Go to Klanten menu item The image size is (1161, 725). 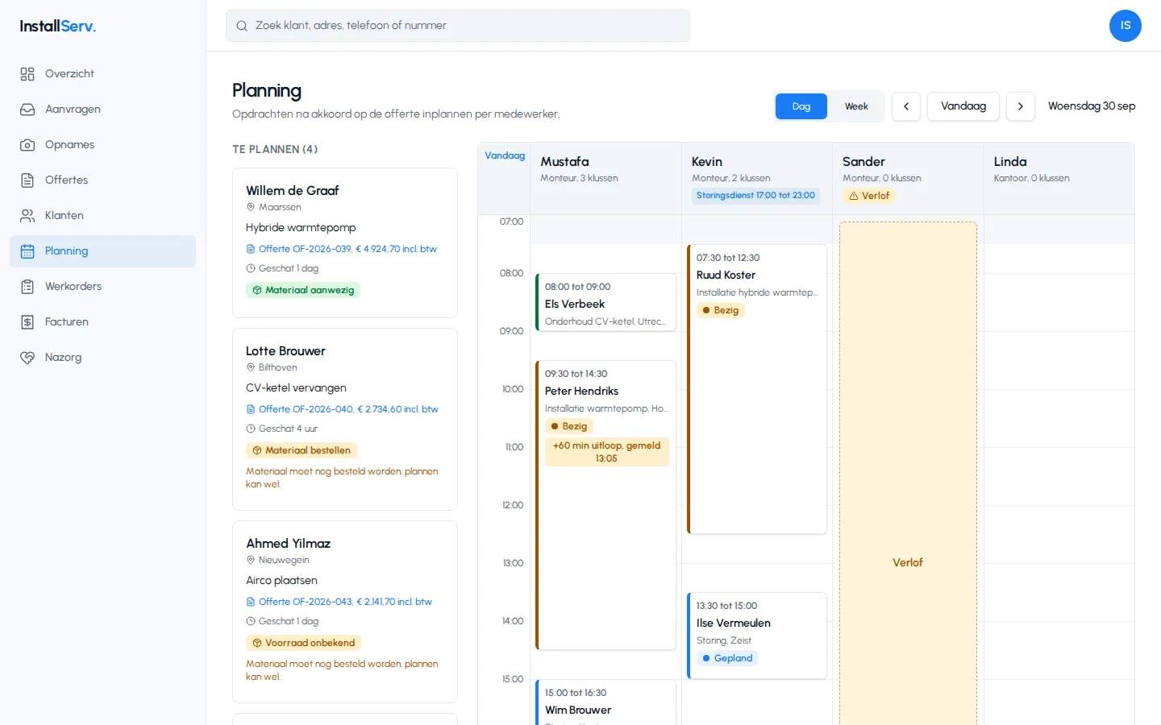[x=103, y=216]
